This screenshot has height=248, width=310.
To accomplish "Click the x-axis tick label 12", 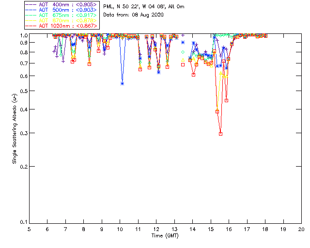I will tap(156, 229).
